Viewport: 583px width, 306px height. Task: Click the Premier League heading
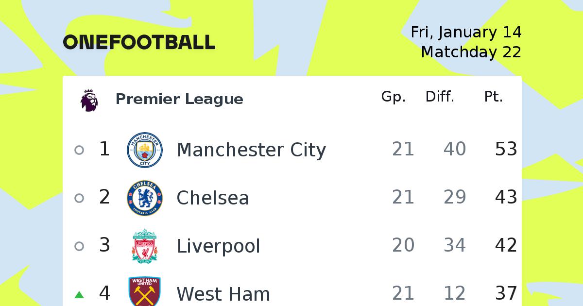pos(179,99)
